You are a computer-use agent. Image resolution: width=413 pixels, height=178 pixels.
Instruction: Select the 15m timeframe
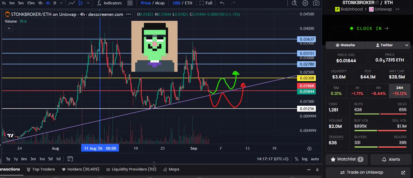pos(31,3)
